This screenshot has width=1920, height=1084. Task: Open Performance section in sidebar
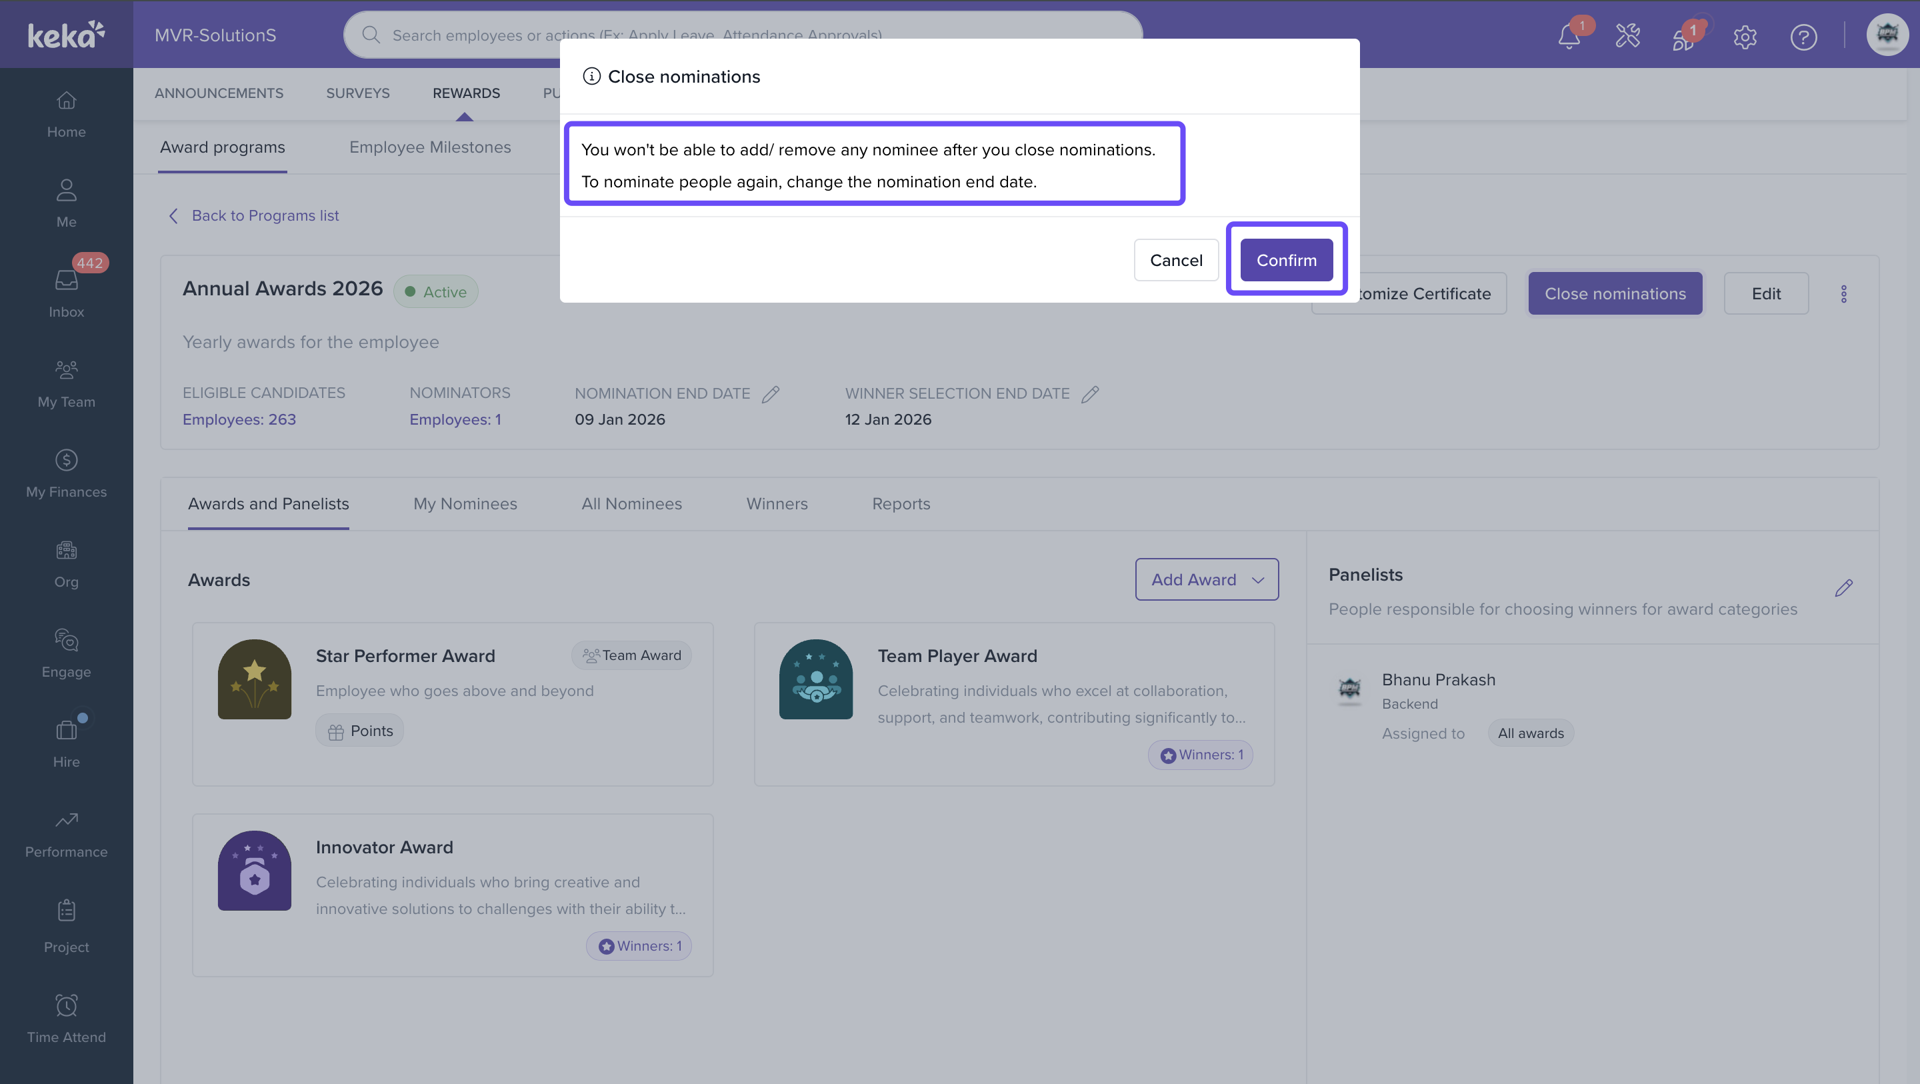[x=67, y=833]
